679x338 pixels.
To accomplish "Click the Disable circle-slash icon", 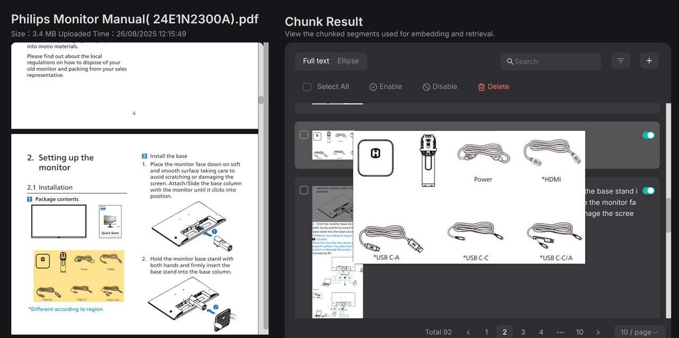I will point(426,87).
